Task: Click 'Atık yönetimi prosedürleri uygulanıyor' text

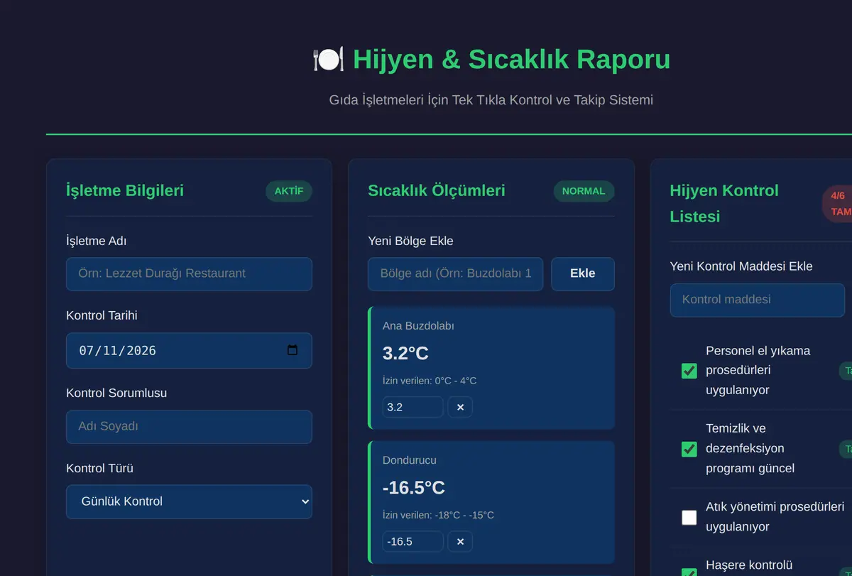Action: click(x=775, y=517)
